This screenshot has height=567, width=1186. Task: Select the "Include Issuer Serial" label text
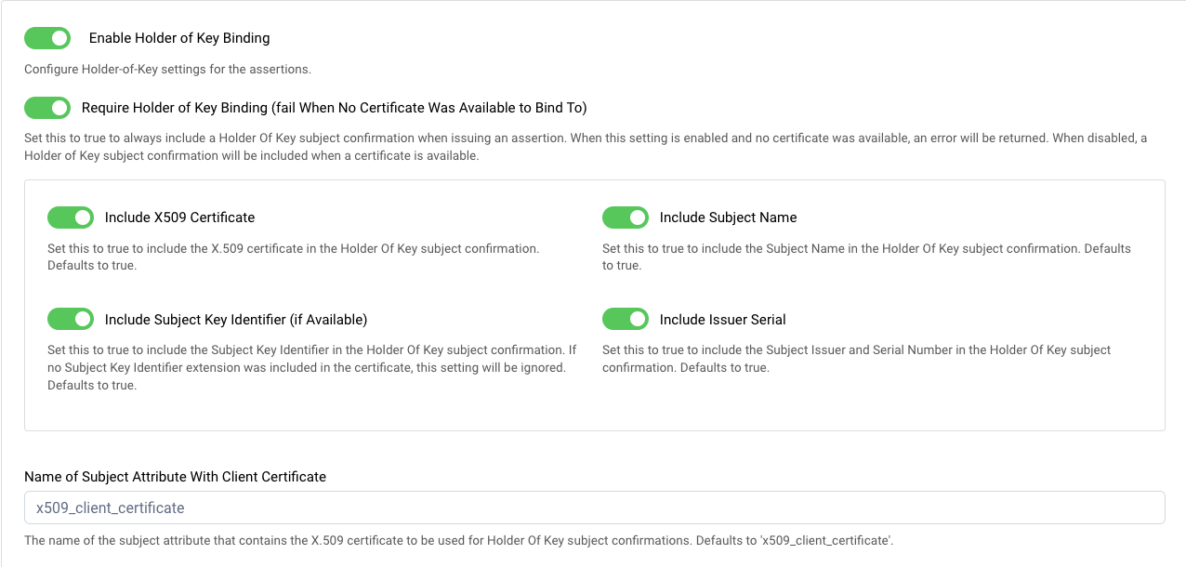click(722, 320)
